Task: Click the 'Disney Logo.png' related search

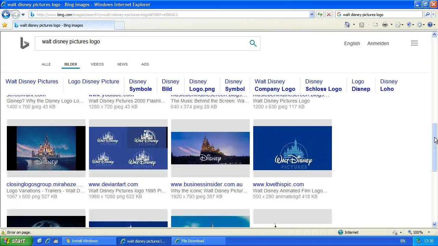Action: click(202, 85)
